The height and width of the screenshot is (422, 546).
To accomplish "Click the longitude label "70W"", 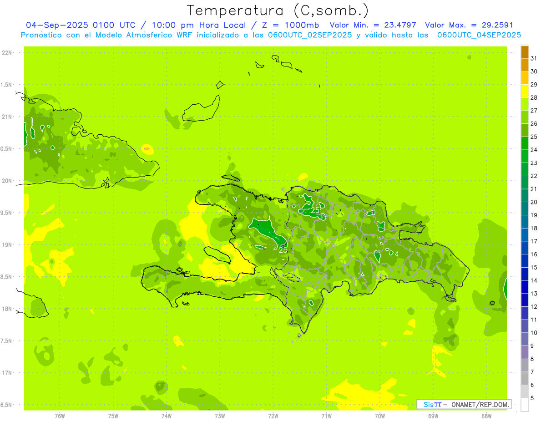I will 380,416.
